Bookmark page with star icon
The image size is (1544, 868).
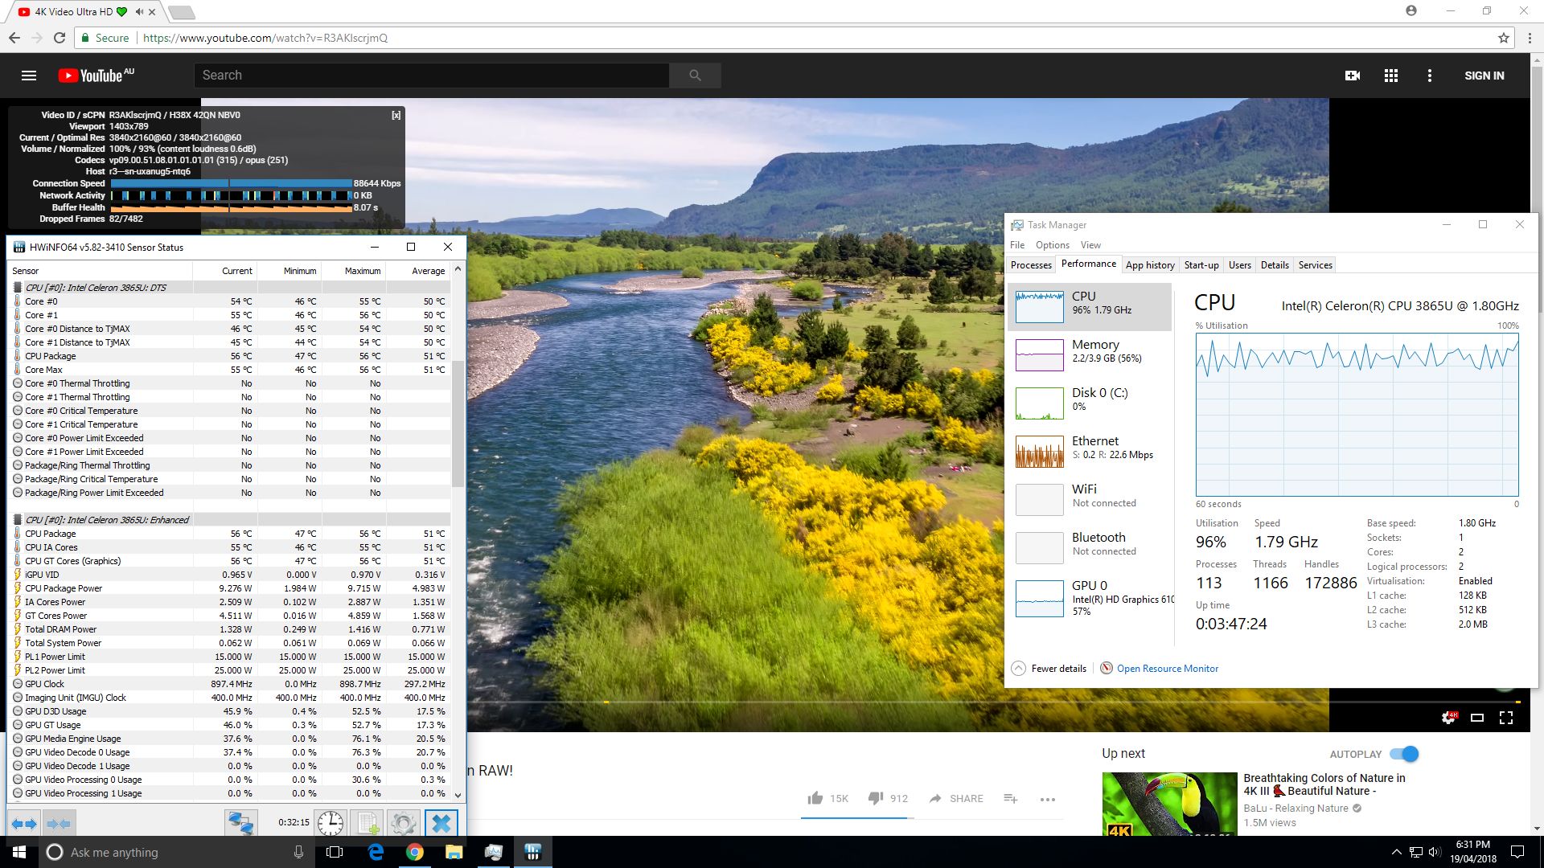pos(1504,38)
